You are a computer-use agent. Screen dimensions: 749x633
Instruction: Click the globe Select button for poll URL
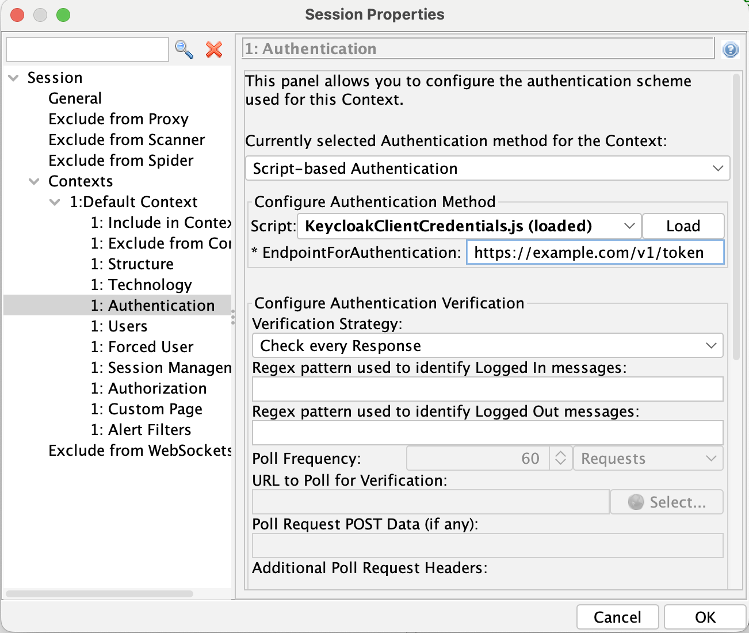pyautogui.click(x=666, y=502)
